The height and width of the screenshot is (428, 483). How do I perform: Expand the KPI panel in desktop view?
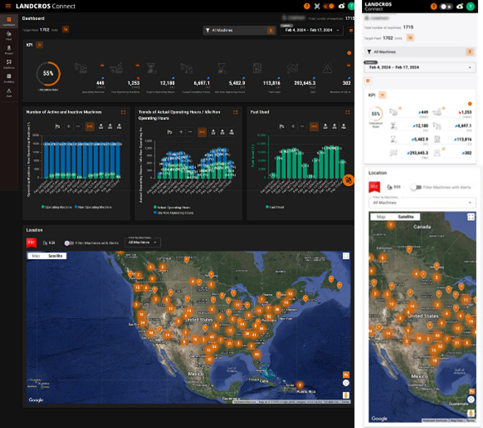coord(39,45)
